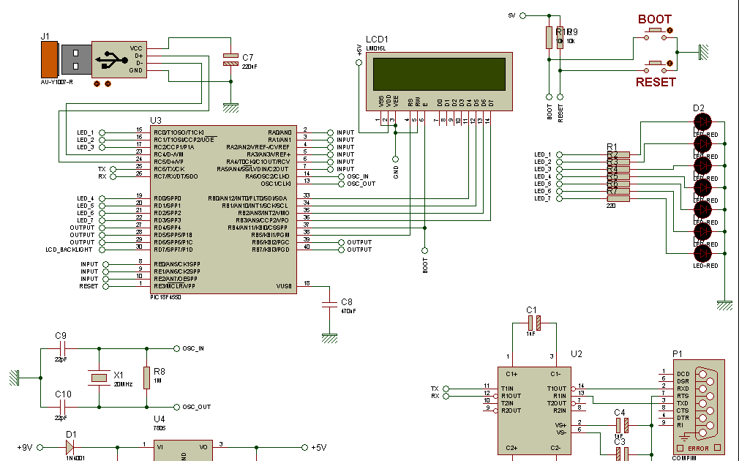Screen dimensions: 739x461
Task: Toggle the orange actuator dot on BOOT switch
Action: pyautogui.click(x=669, y=30)
